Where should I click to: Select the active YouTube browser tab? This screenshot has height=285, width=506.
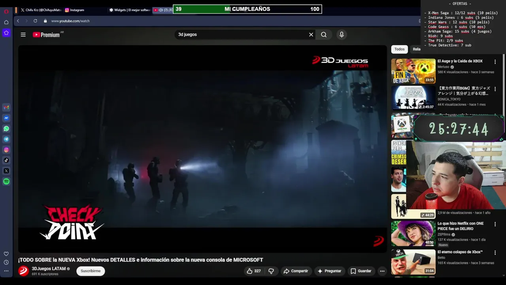tap(162, 10)
